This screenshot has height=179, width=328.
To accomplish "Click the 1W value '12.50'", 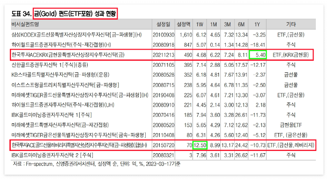I will 200,145.
